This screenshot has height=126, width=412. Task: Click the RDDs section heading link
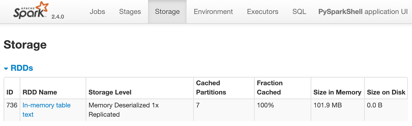[22, 68]
